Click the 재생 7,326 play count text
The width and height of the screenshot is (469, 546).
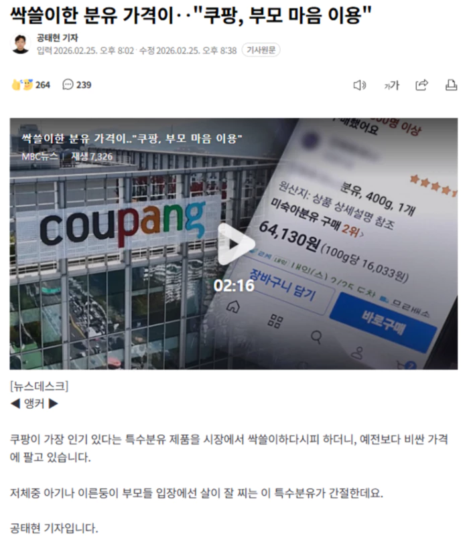tap(92, 157)
